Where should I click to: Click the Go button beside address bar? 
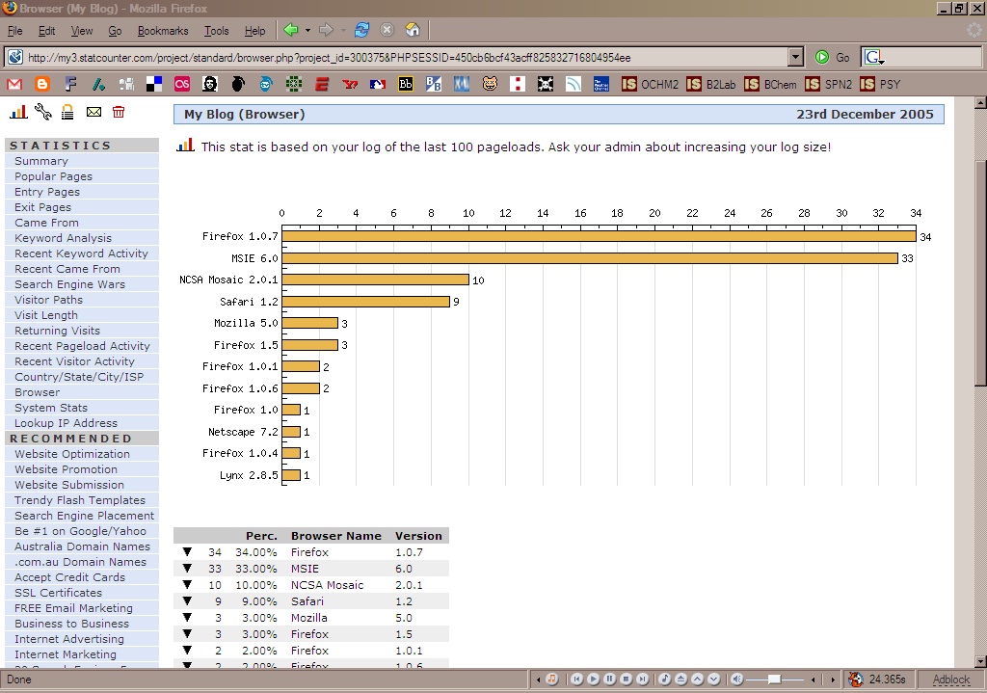tap(832, 57)
